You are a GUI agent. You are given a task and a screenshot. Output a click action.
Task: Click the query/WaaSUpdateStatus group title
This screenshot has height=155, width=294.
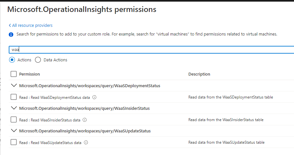(x=85, y=131)
